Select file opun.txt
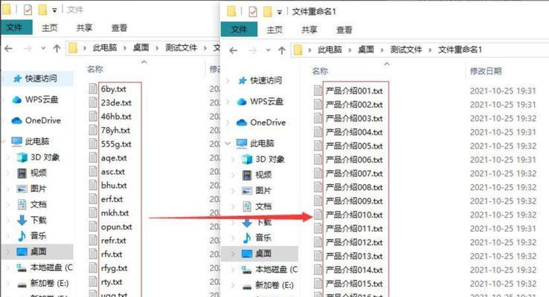The width and height of the screenshot is (549, 297). (116, 226)
